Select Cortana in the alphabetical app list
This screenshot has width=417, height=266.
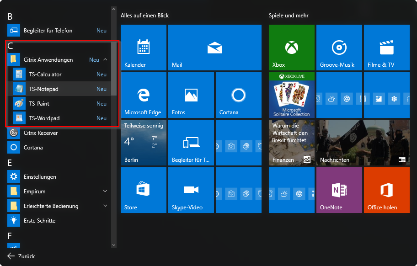click(x=59, y=148)
